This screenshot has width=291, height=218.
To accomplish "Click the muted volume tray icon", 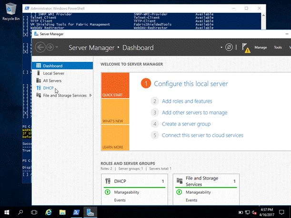I will point(254,212).
